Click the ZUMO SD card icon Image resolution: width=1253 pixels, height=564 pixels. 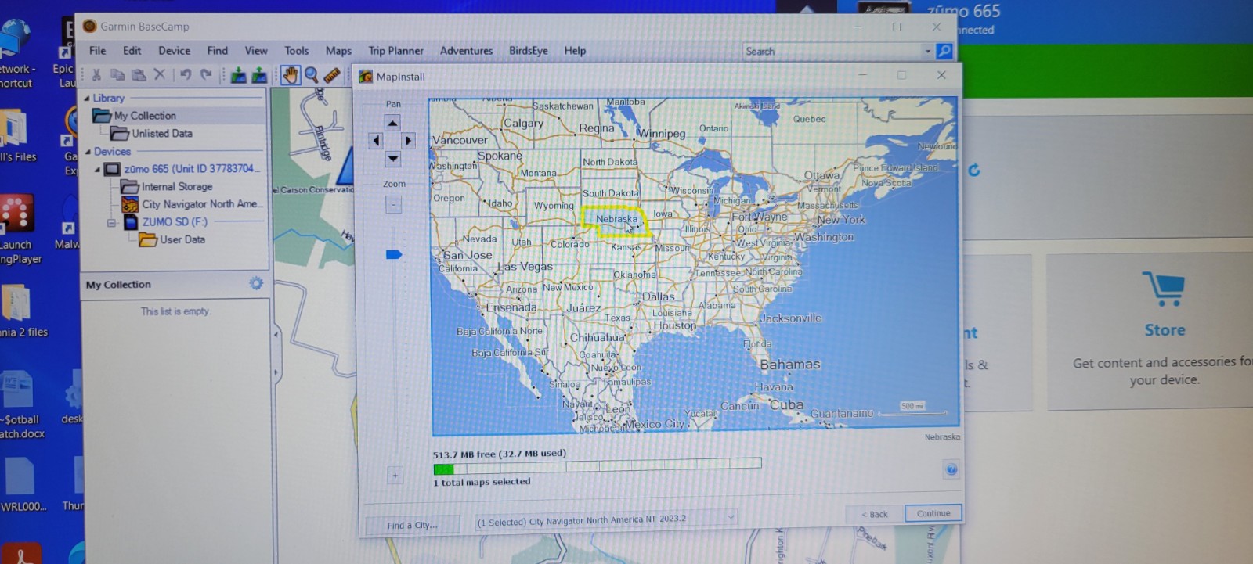coord(130,223)
